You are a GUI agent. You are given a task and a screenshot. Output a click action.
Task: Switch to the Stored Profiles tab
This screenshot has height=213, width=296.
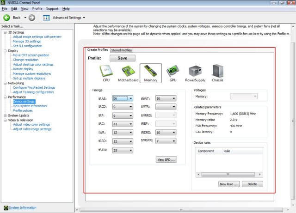tap(121, 50)
